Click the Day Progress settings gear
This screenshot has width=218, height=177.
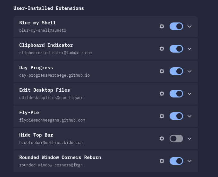[x=162, y=71]
